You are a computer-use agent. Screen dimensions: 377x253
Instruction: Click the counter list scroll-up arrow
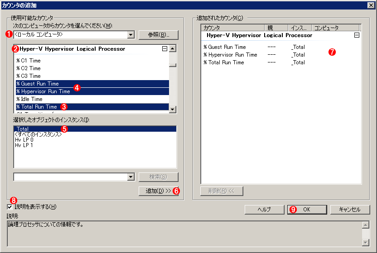tap(173, 48)
